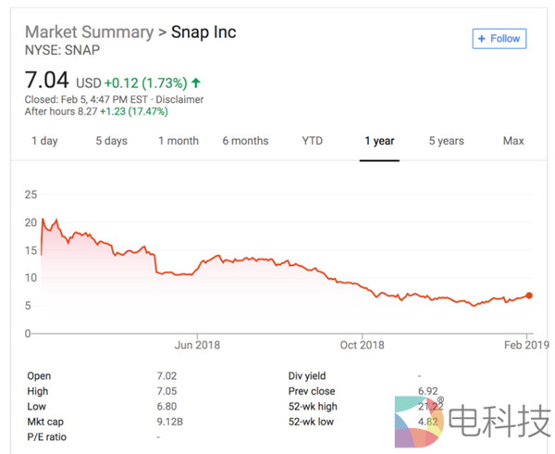This screenshot has height=454, width=555.
Task: Click the Jun 2018 axis label
Action: click(196, 345)
